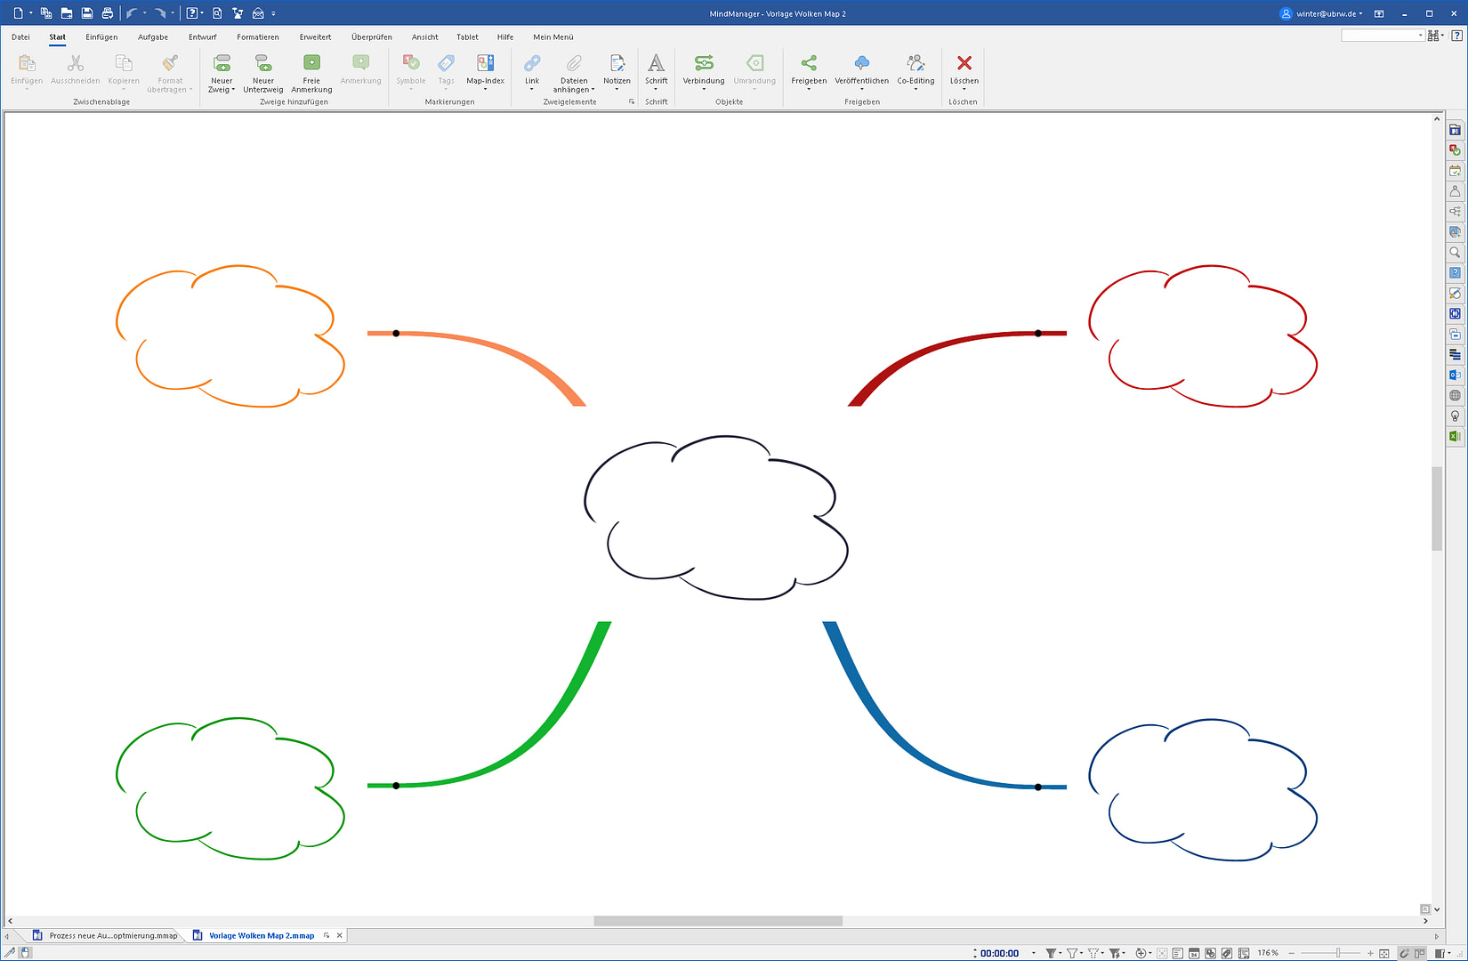Click the print preview icon in title bar

[x=217, y=13]
